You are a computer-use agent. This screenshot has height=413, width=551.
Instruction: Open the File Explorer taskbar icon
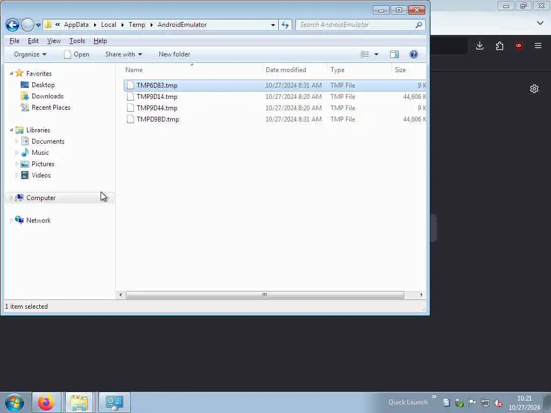[x=79, y=402]
